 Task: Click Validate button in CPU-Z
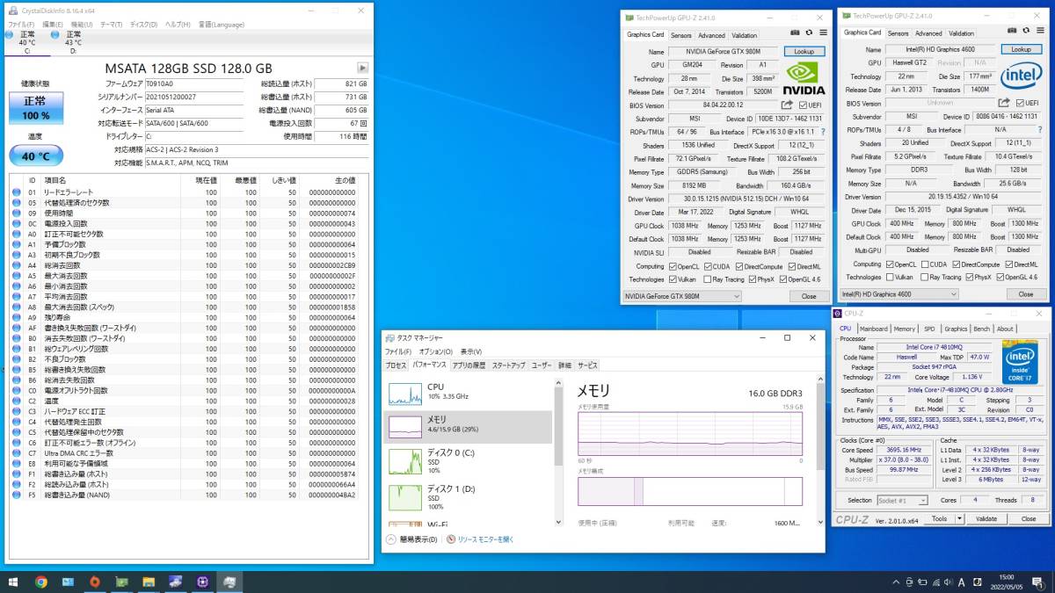[x=986, y=519]
